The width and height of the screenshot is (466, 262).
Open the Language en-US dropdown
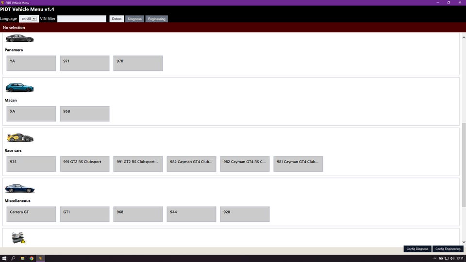coord(29,19)
